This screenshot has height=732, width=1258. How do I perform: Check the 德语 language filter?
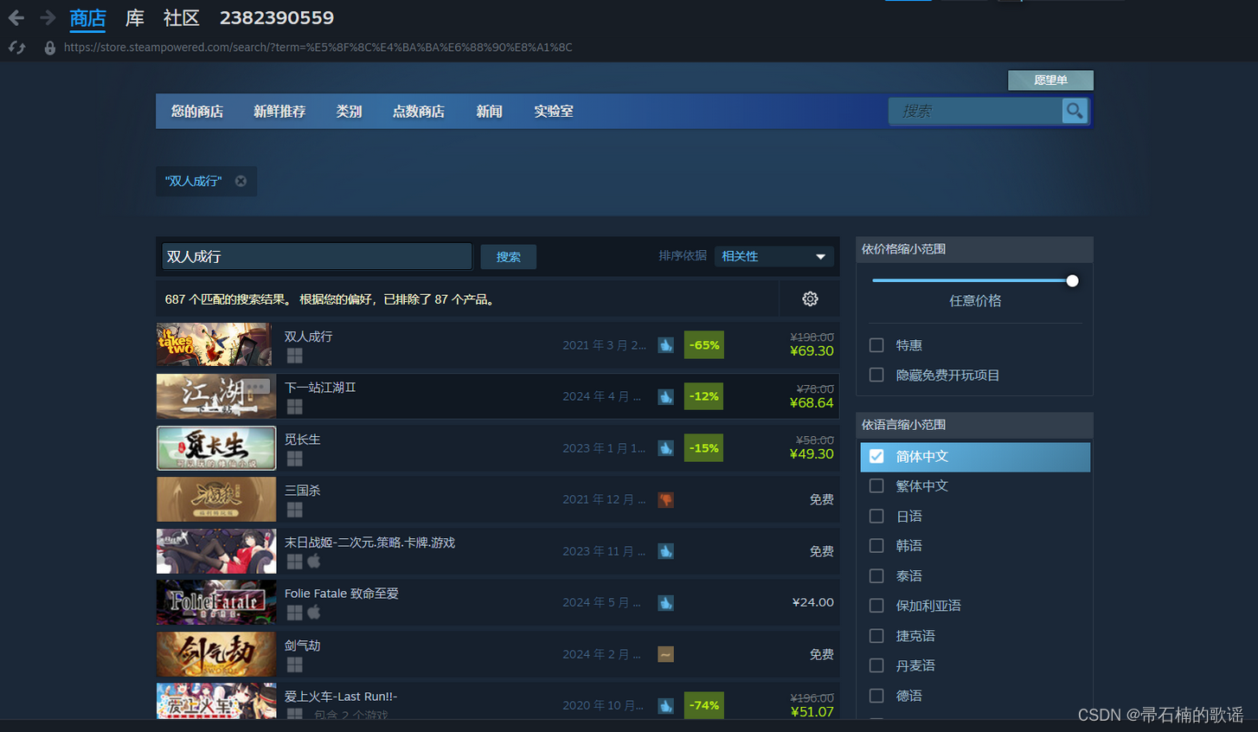pyautogui.click(x=876, y=696)
